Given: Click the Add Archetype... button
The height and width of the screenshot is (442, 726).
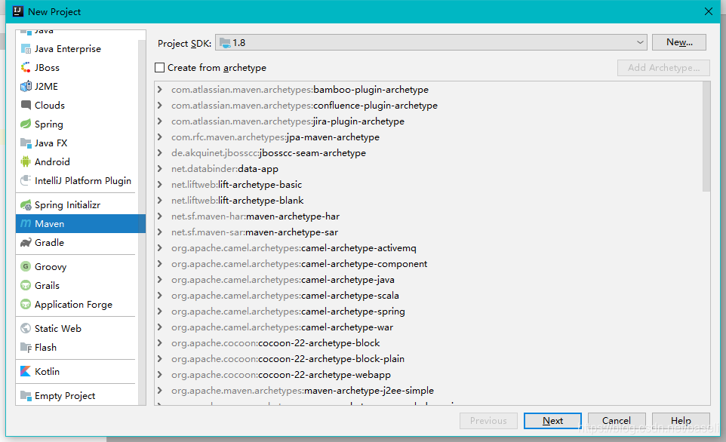Looking at the screenshot, I should click(x=663, y=68).
